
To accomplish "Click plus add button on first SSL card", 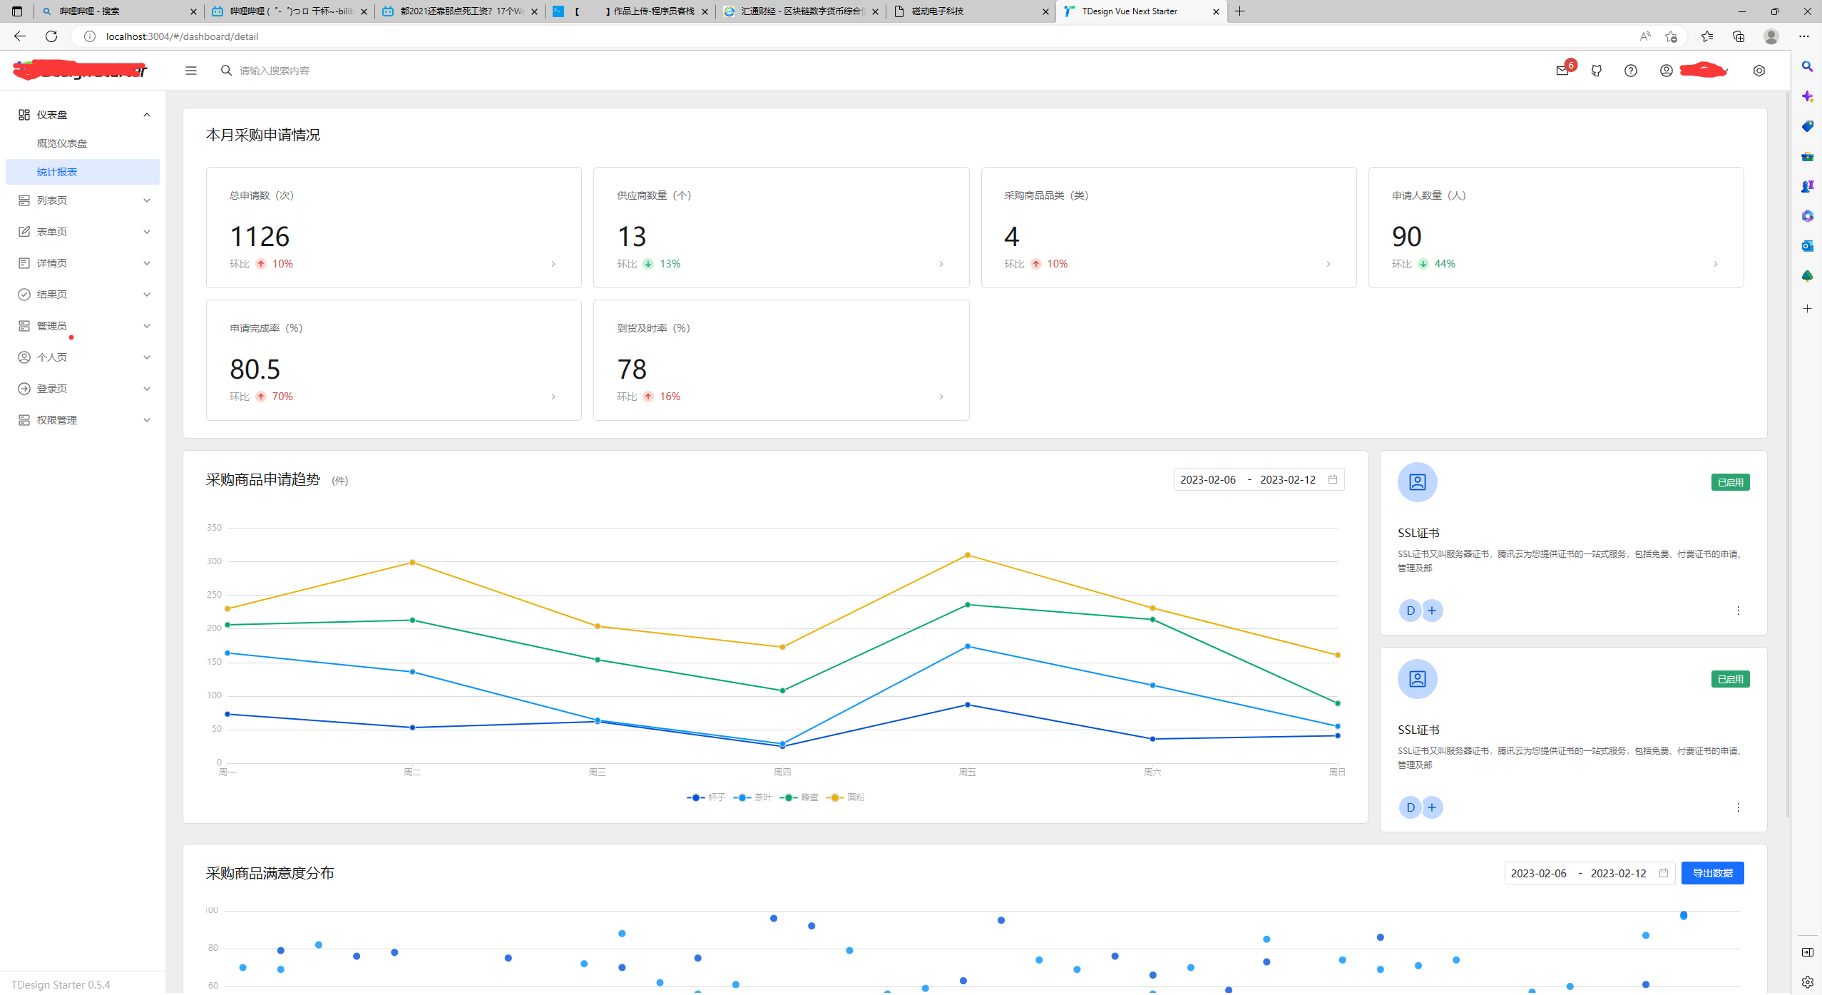I will (x=1432, y=611).
